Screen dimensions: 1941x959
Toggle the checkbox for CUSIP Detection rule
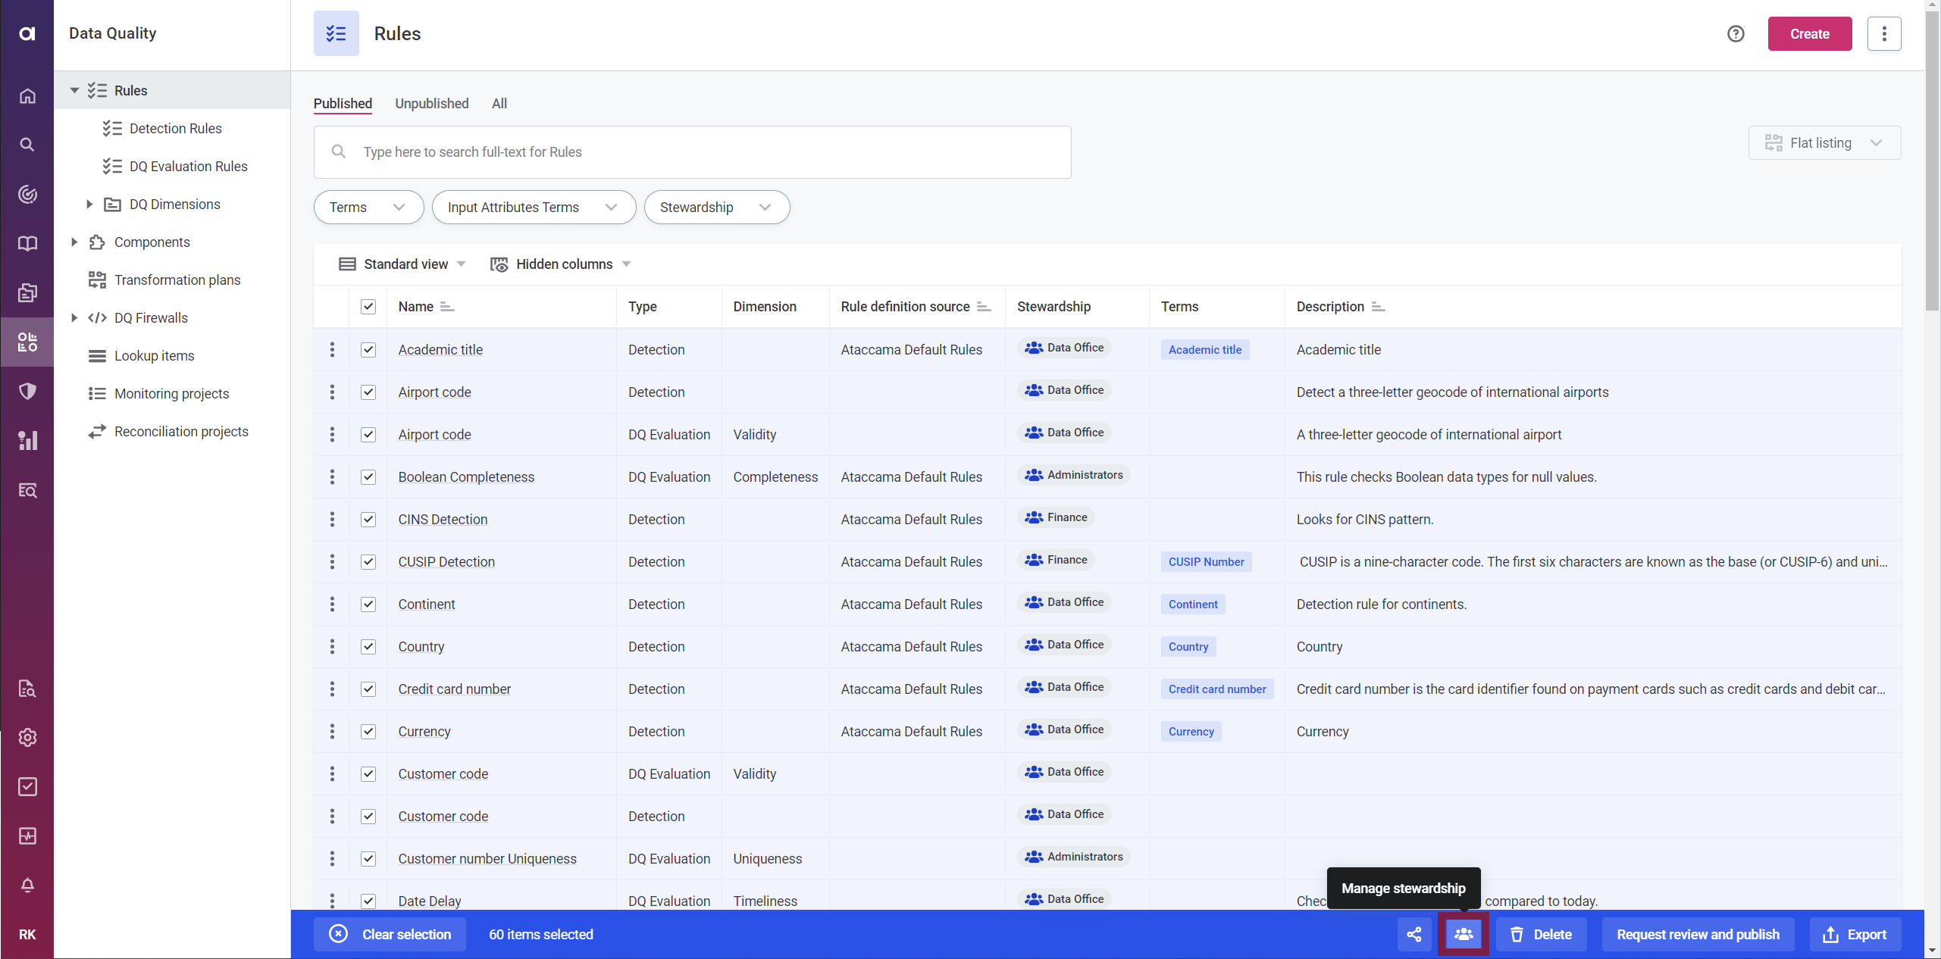coord(366,561)
